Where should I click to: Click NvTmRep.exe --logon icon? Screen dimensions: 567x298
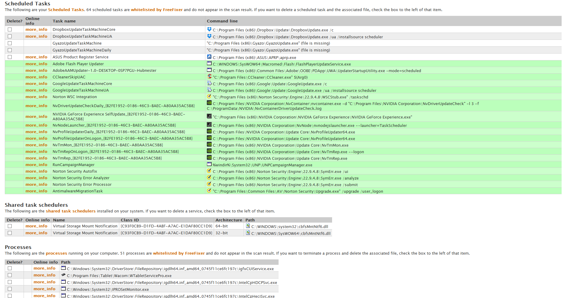coord(209,151)
